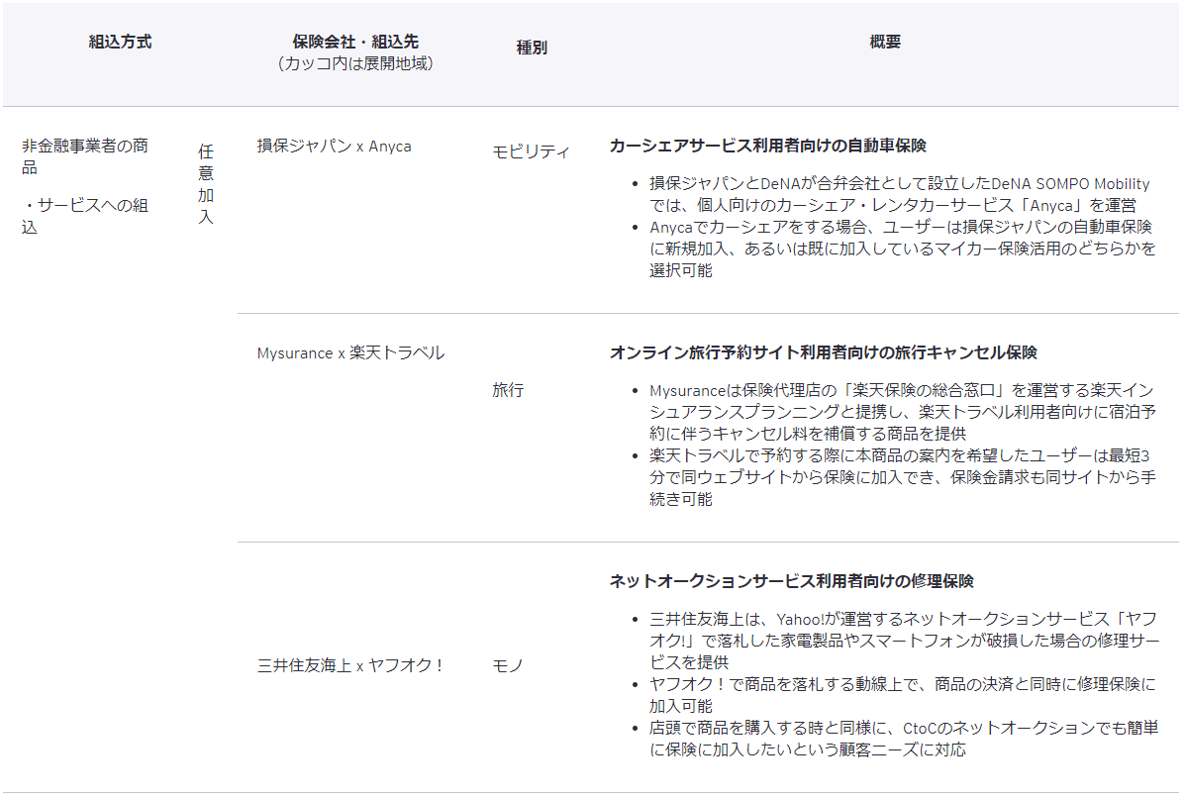Click the 種別 column header
Viewport: 1184px width, 798px height.
[532, 48]
